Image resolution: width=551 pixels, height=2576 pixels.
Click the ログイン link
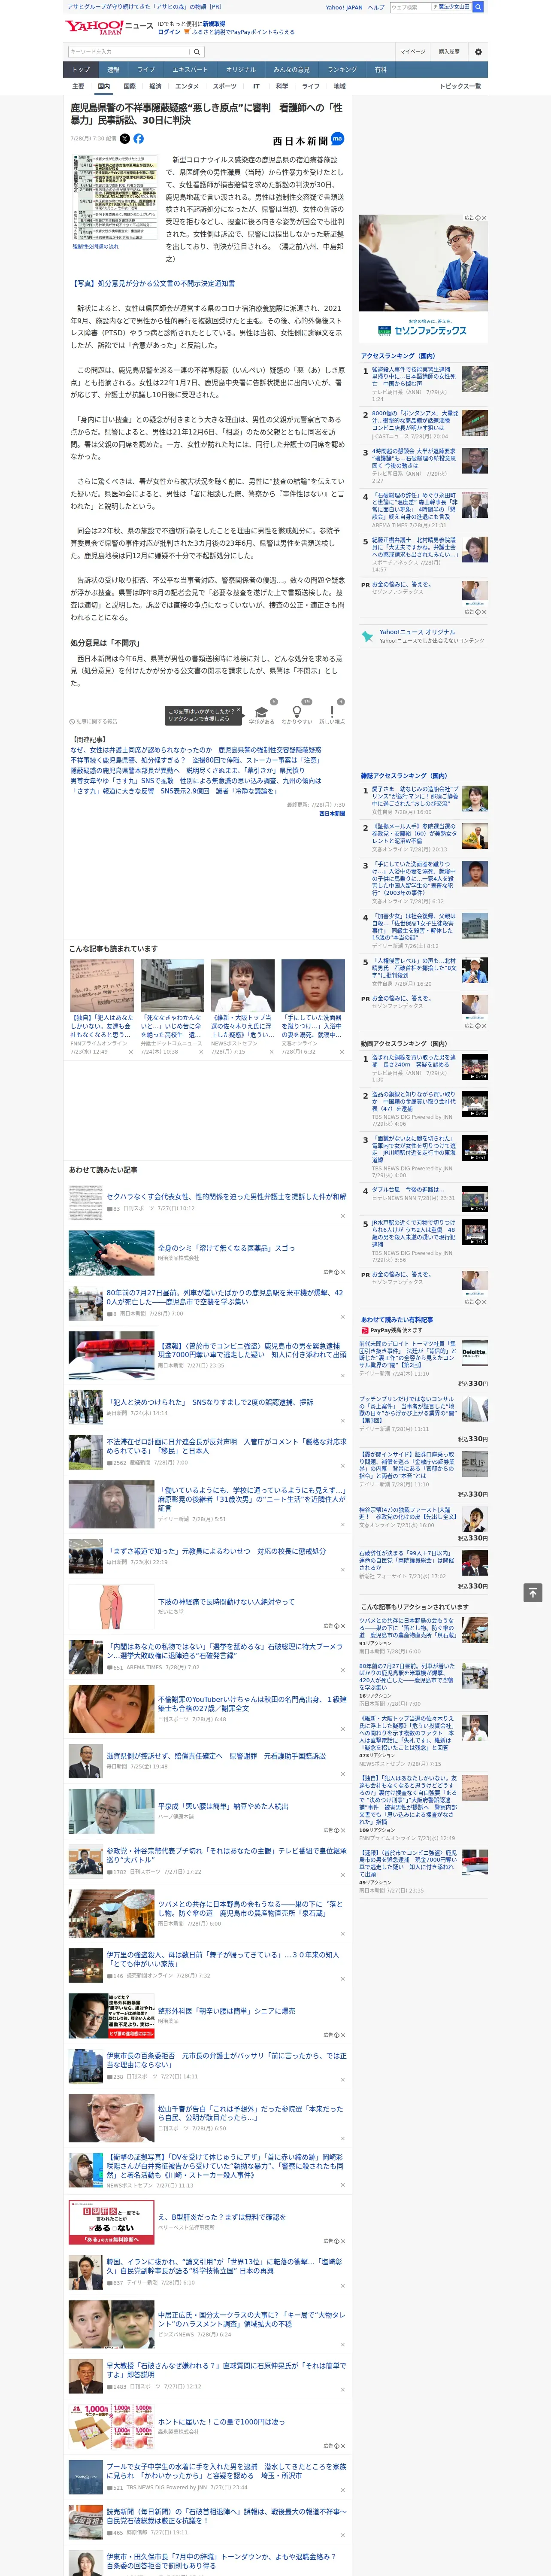pos(169,32)
